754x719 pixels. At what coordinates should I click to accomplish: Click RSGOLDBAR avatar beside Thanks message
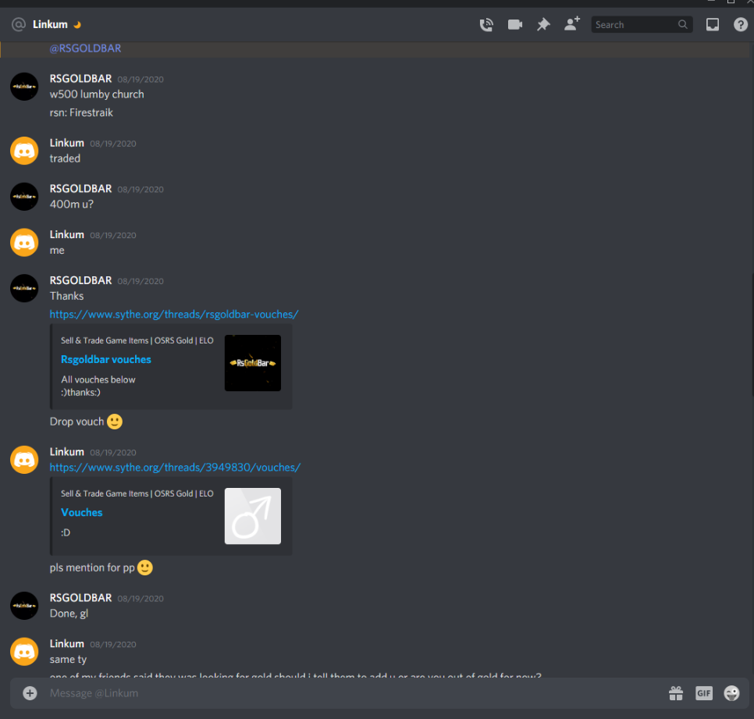pyautogui.click(x=24, y=288)
